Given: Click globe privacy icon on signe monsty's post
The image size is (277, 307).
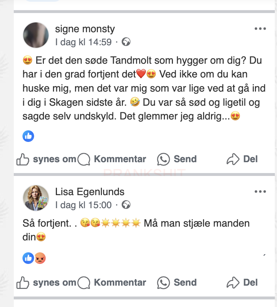Looking at the screenshot, I should [126, 42].
